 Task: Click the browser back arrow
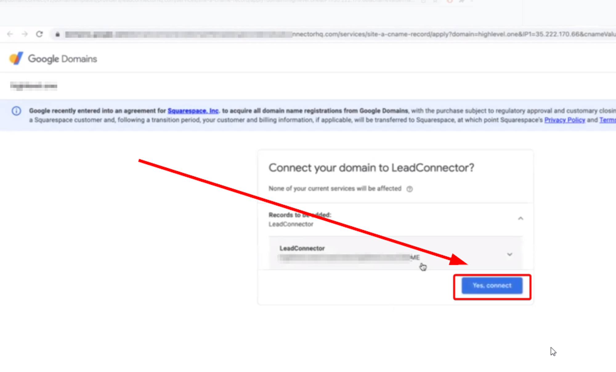click(10, 34)
